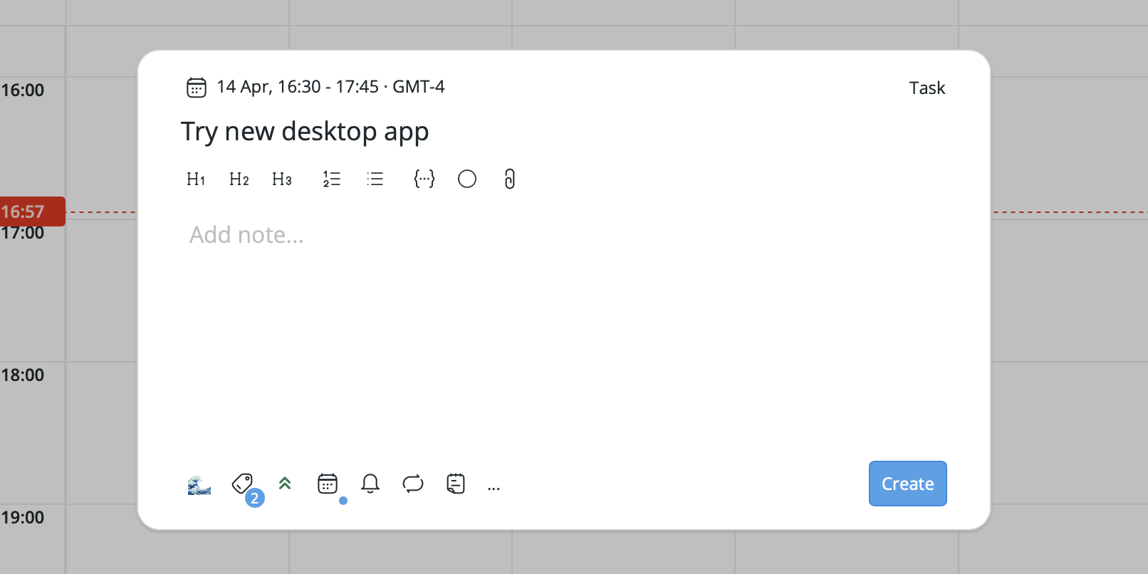The width and height of the screenshot is (1148, 574).
Task: Apply Heading 1 formatting
Action: (x=196, y=179)
